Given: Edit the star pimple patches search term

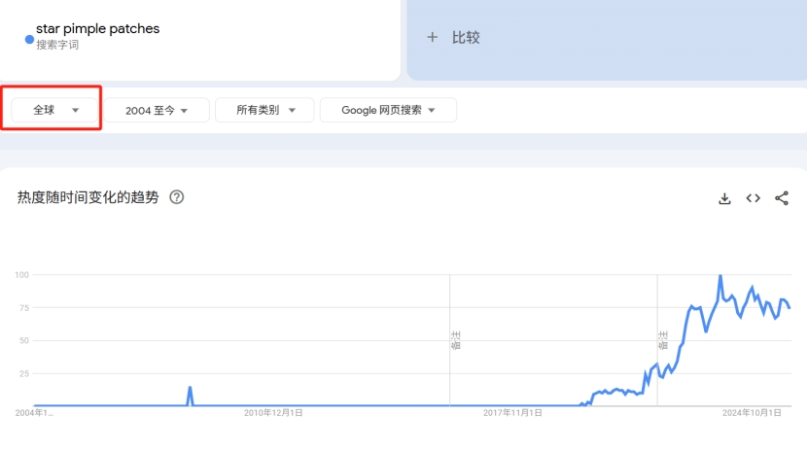Looking at the screenshot, I should click(97, 29).
